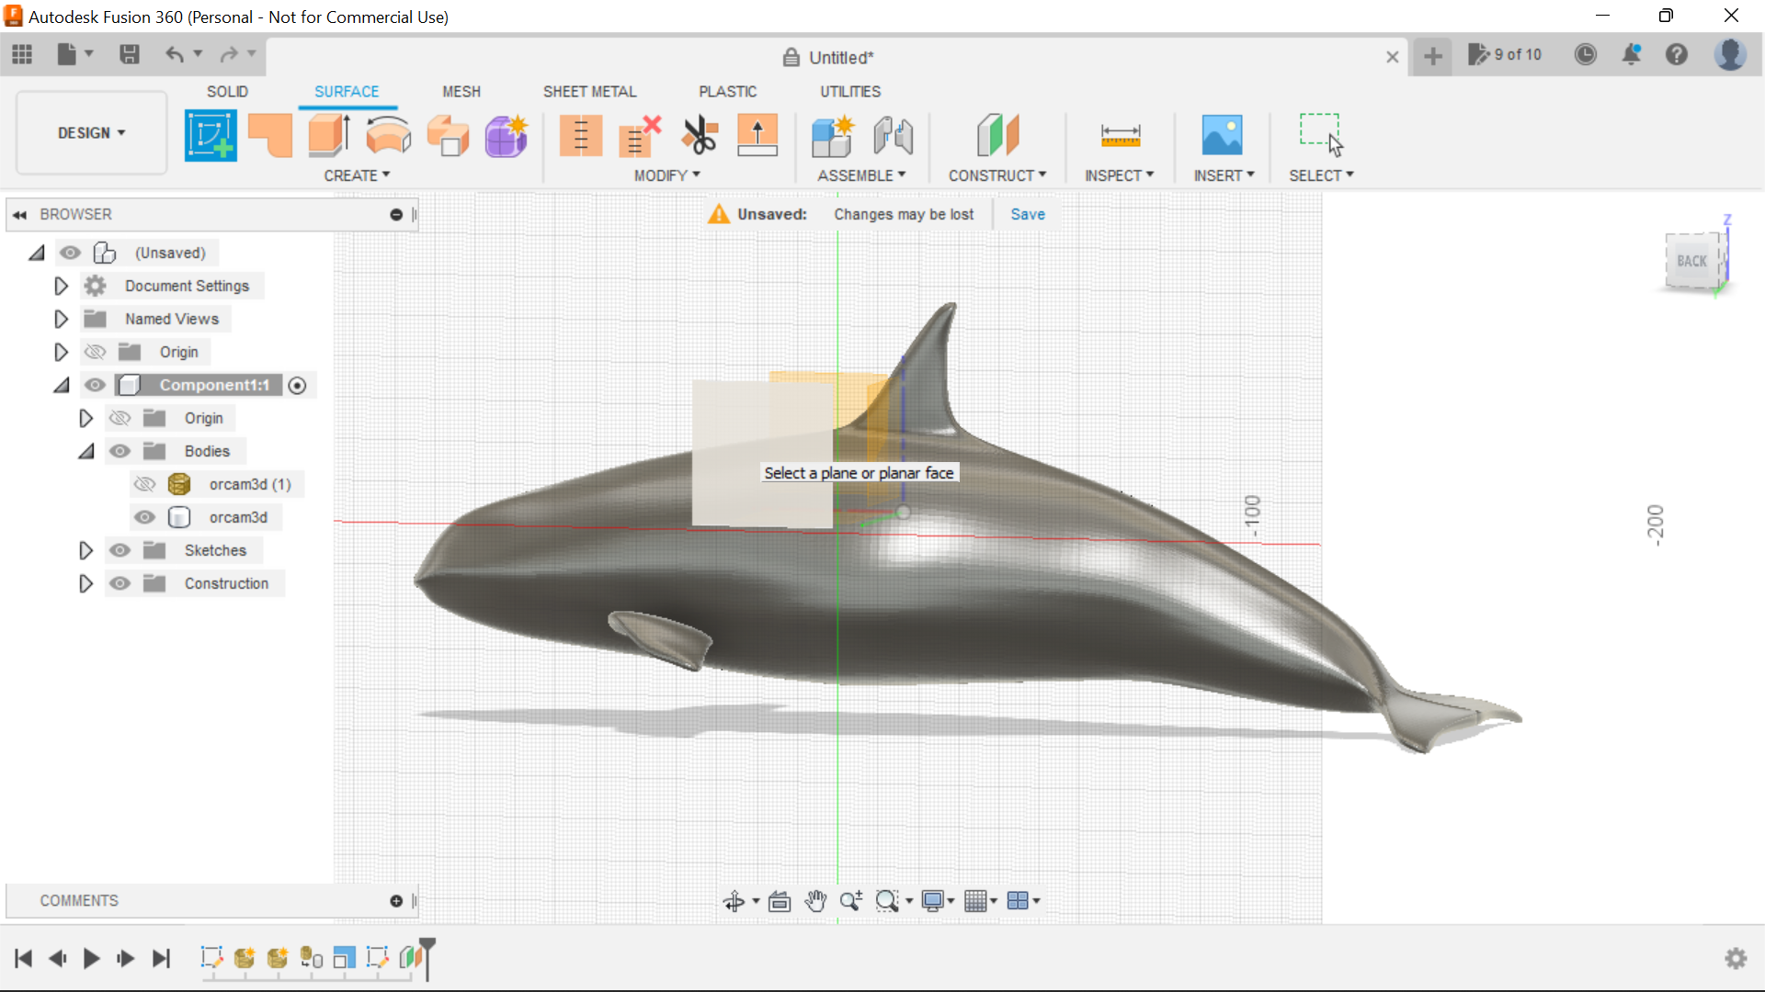Show the orcam3d (1) body
This screenshot has width=1765, height=992.
pos(144,484)
